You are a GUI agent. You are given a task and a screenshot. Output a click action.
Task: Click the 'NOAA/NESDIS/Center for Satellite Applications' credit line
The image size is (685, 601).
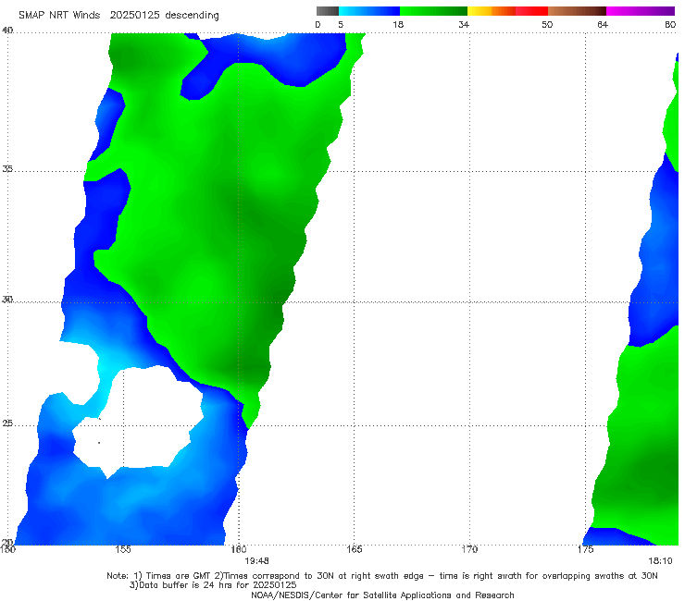pos(382,595)
